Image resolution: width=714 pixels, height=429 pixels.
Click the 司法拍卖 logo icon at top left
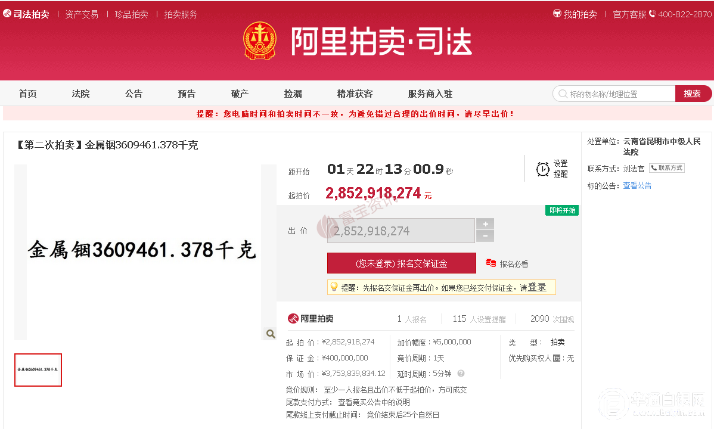pyautogui.click(x=7, y=14)
